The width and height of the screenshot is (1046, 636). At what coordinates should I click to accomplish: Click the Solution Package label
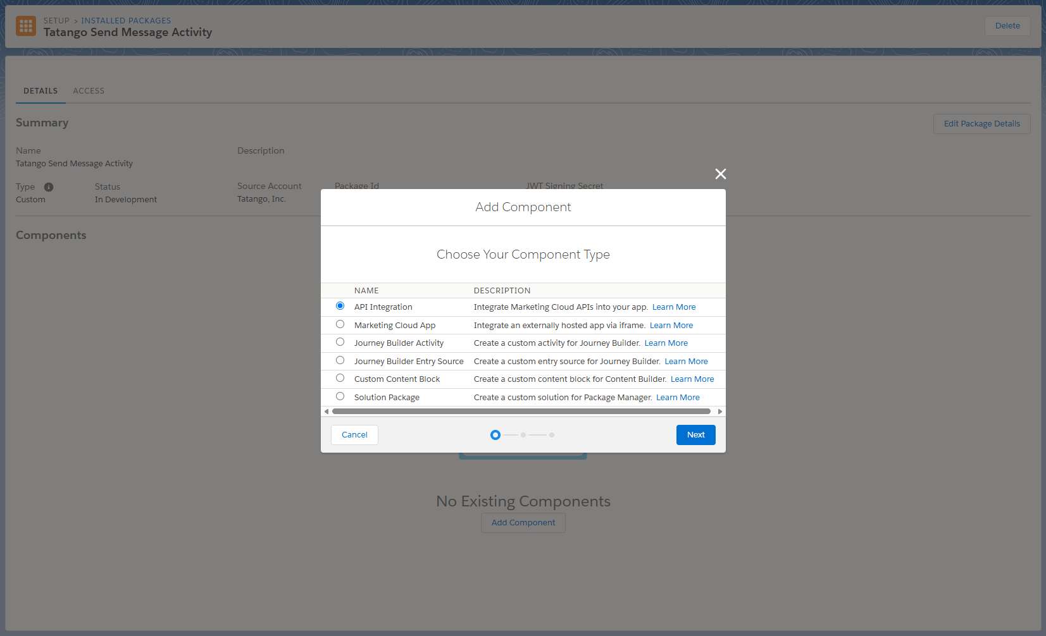[387, 398]
